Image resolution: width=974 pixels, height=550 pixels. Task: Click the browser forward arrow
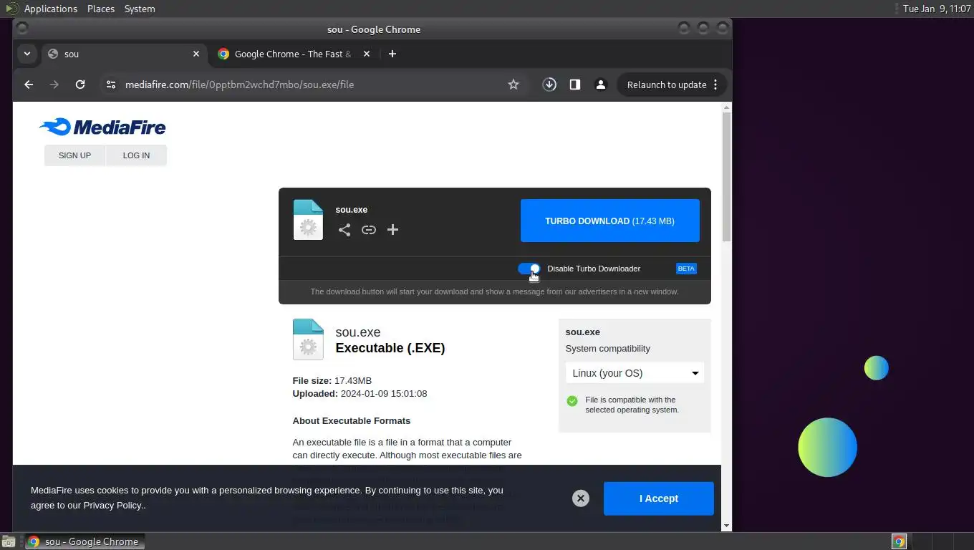[54, 85]
